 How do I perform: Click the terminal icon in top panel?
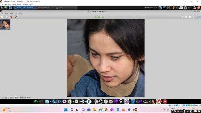(164, 8)
